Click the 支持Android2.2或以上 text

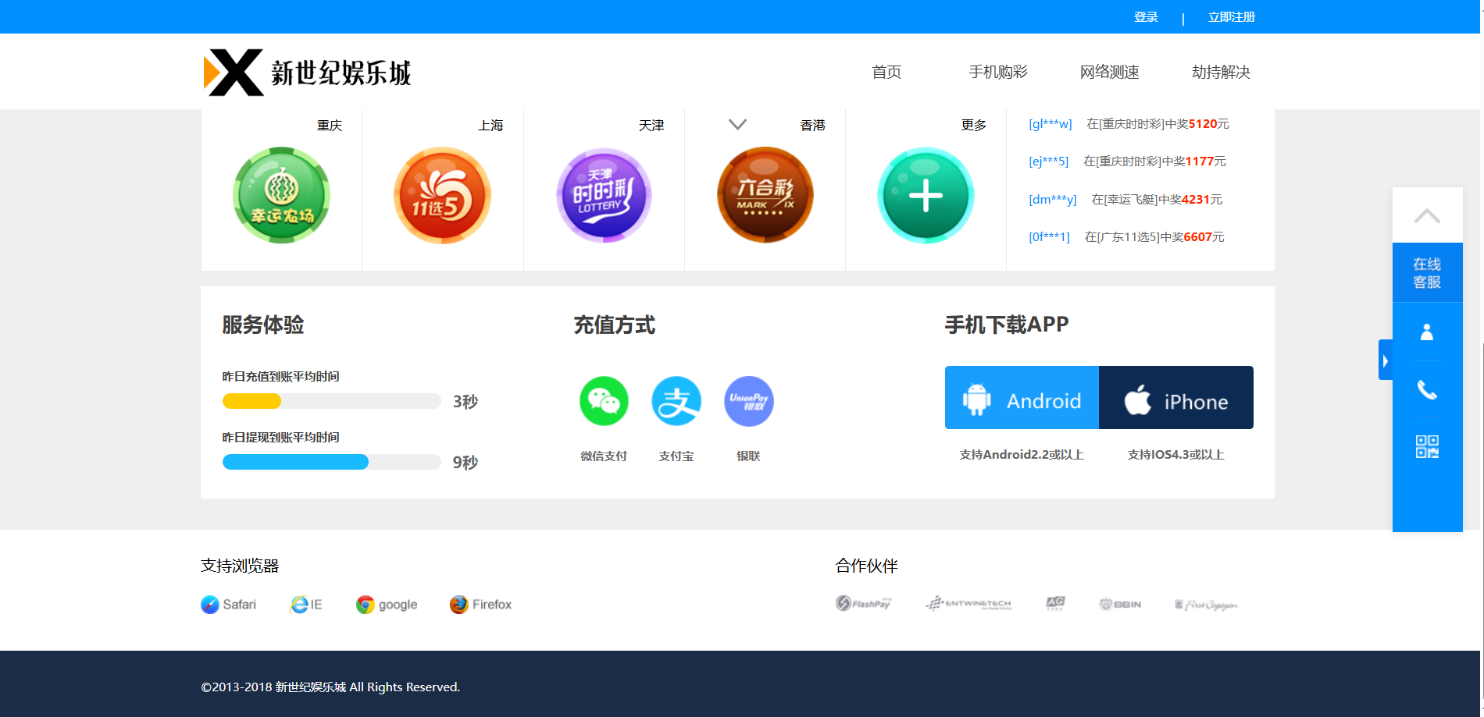[x=1022, y=455]
